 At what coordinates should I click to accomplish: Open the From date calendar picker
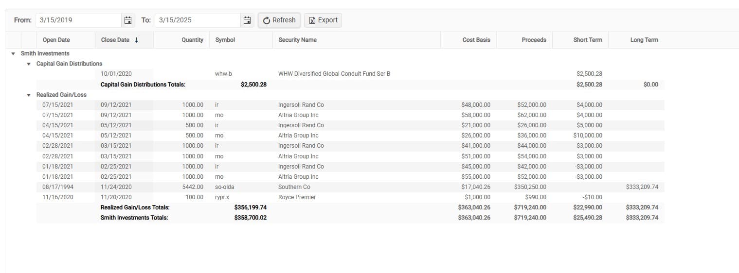click(x=128, y=20)
